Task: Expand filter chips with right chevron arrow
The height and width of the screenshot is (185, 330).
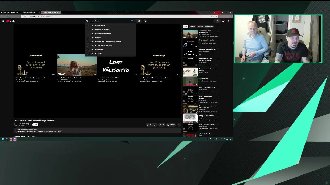Action: [217, 27]
